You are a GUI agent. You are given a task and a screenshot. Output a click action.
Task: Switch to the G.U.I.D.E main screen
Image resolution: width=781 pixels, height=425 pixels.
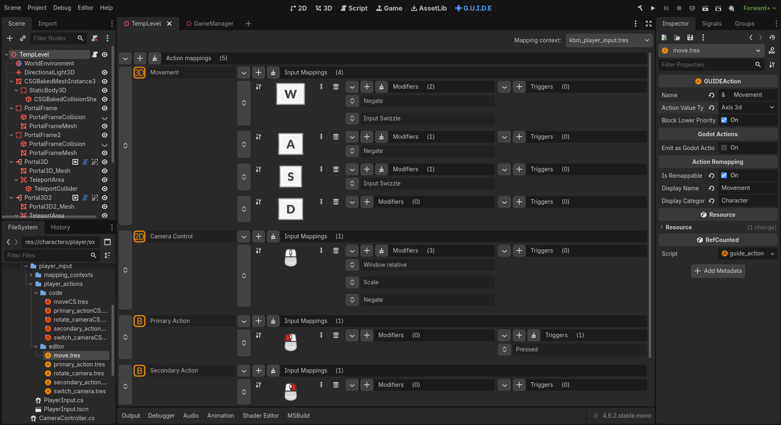click(474, 8)
